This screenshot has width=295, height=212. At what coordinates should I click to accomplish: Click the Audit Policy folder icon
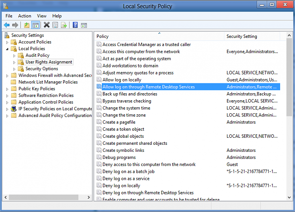click(x=21, y=55)
